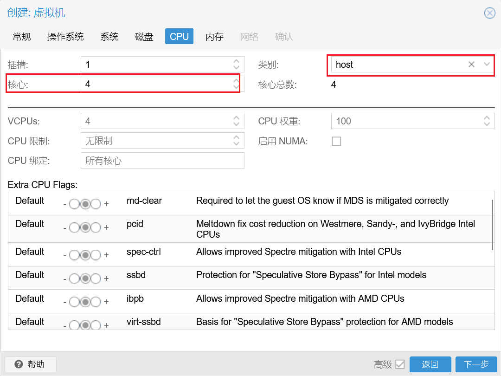Image resolution: width=501 pixels, height=376 pixels.
Task: Turn ssbd flag on (right radio)
Action: pyautogui.click(x=96, y=279)
